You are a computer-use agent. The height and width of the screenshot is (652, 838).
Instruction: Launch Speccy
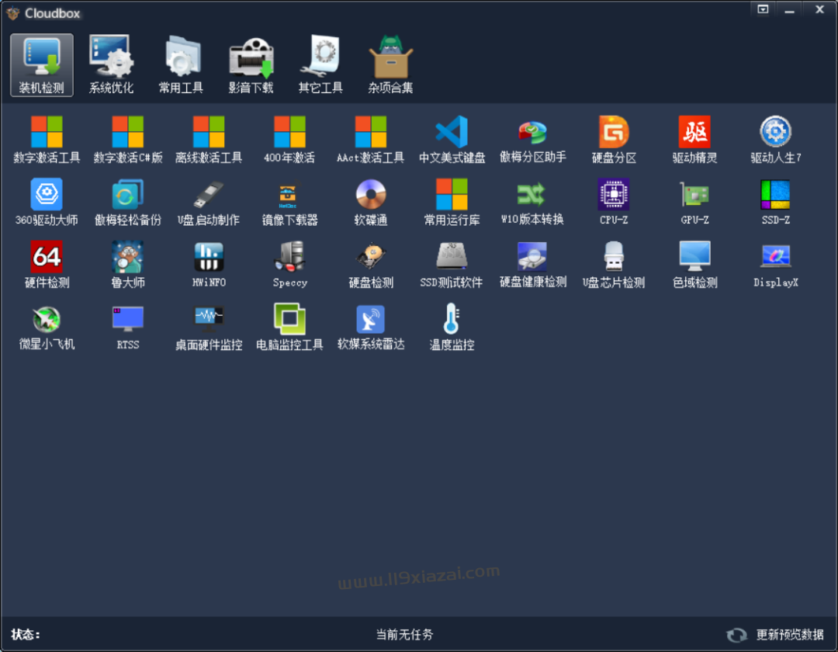[x=289, y=265]
